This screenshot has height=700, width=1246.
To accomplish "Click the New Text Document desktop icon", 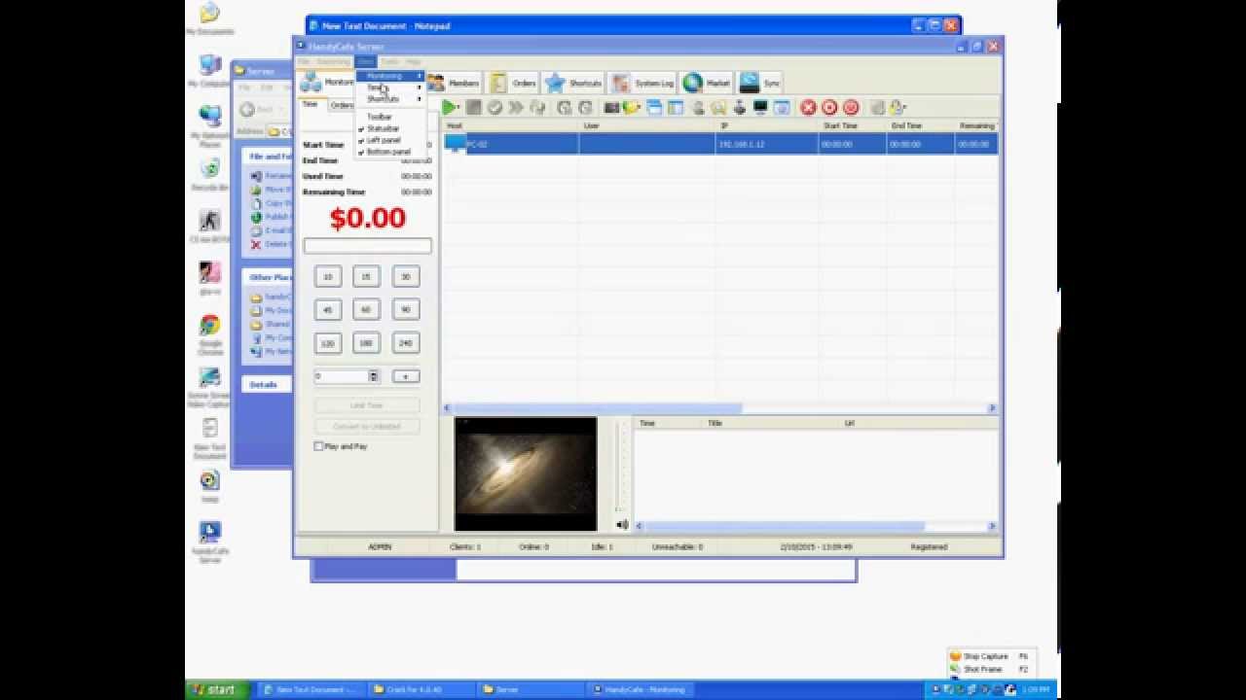I will point(210,437).
